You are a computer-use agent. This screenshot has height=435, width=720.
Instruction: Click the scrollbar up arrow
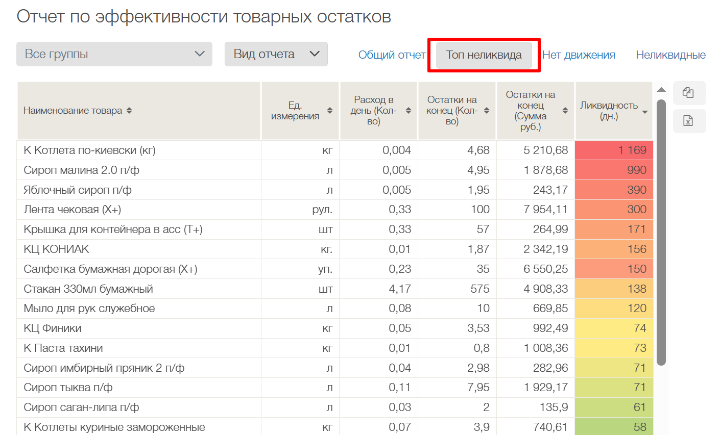click(x=661, y=90)
